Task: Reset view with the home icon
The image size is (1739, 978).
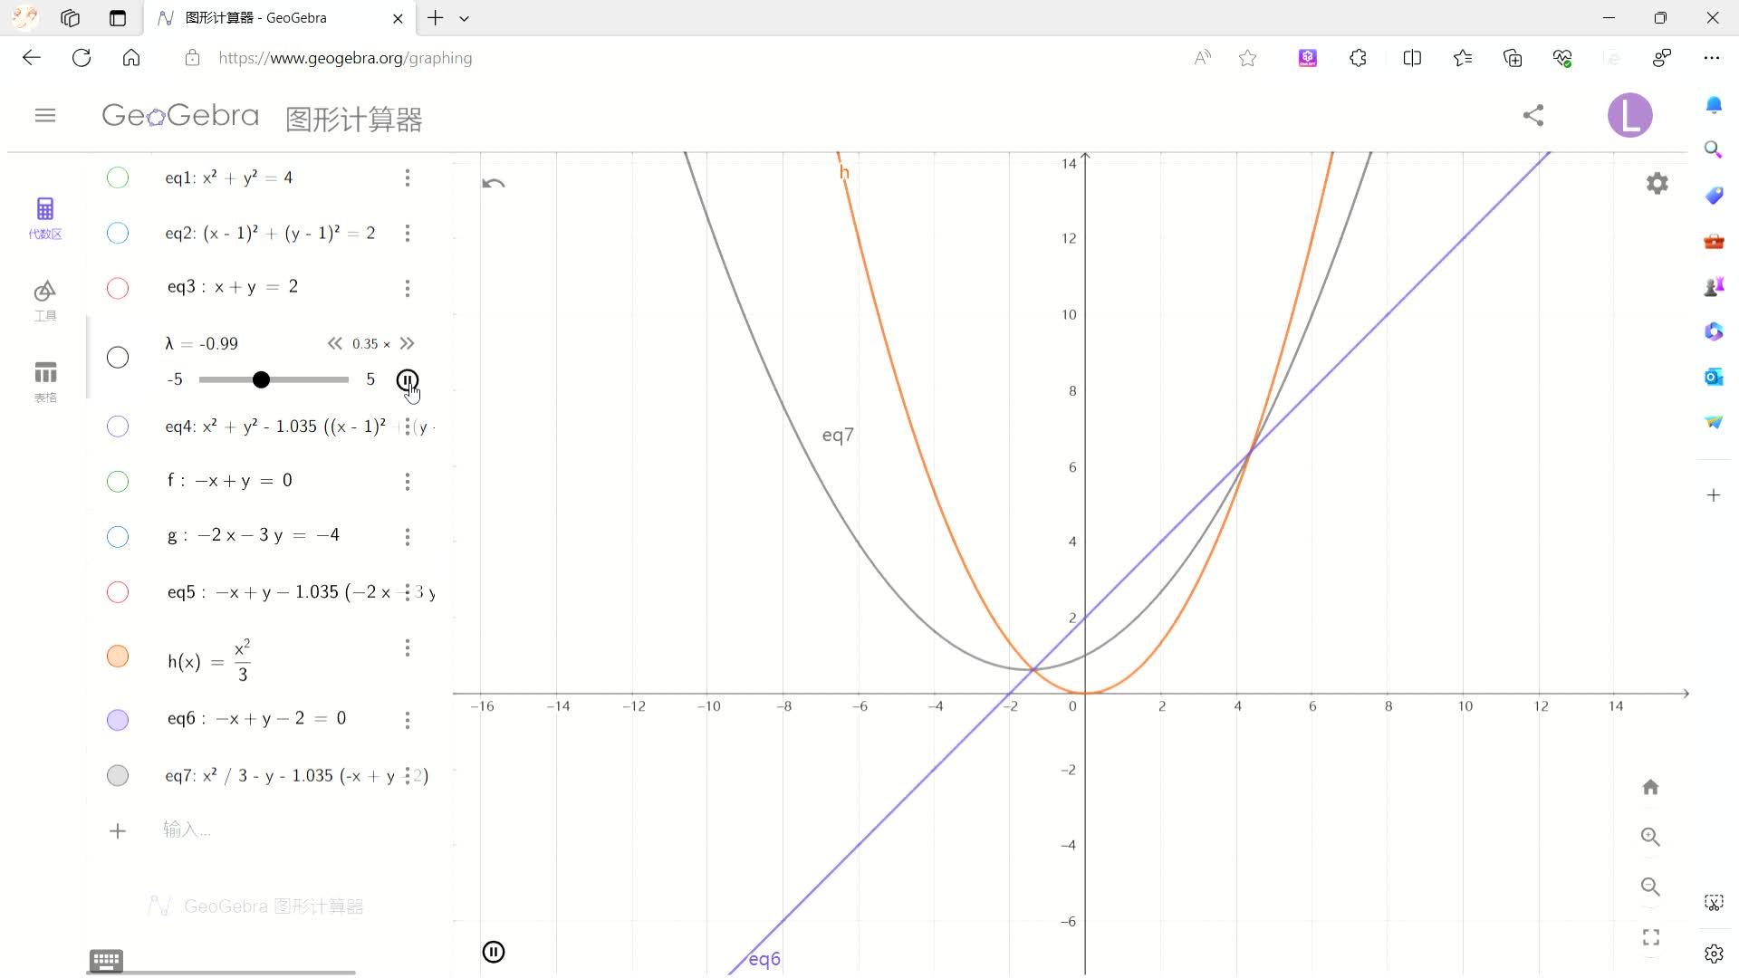Action: [1650, 787]
